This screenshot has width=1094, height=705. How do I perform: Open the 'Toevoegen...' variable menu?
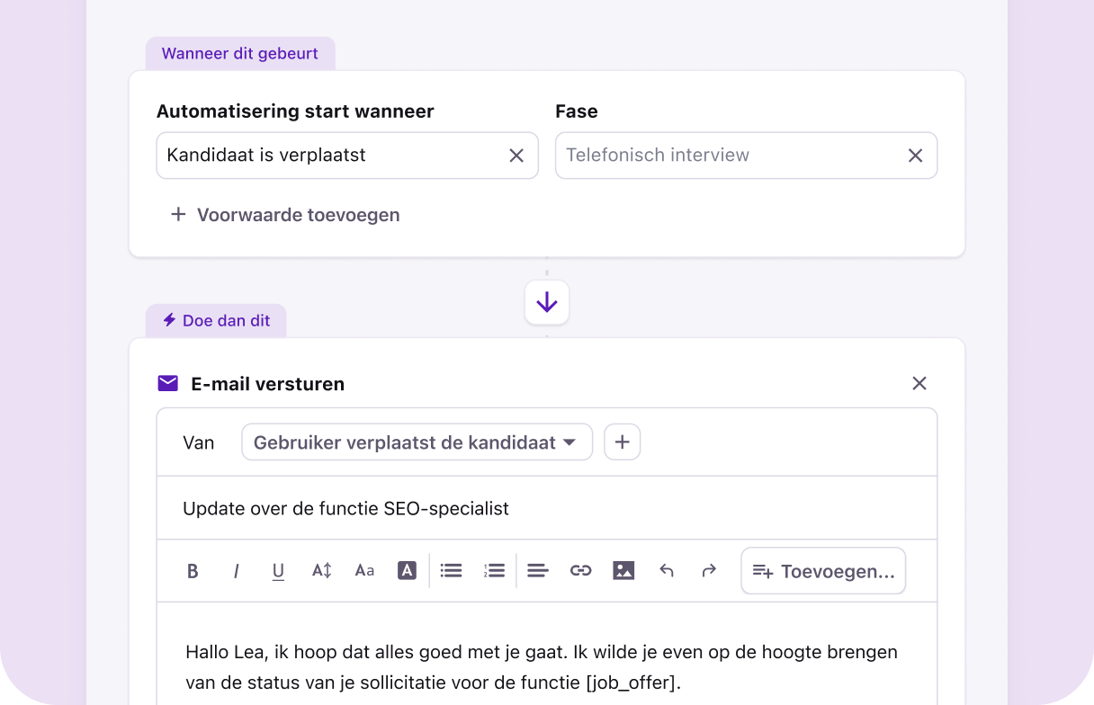[x=822, y=570]
